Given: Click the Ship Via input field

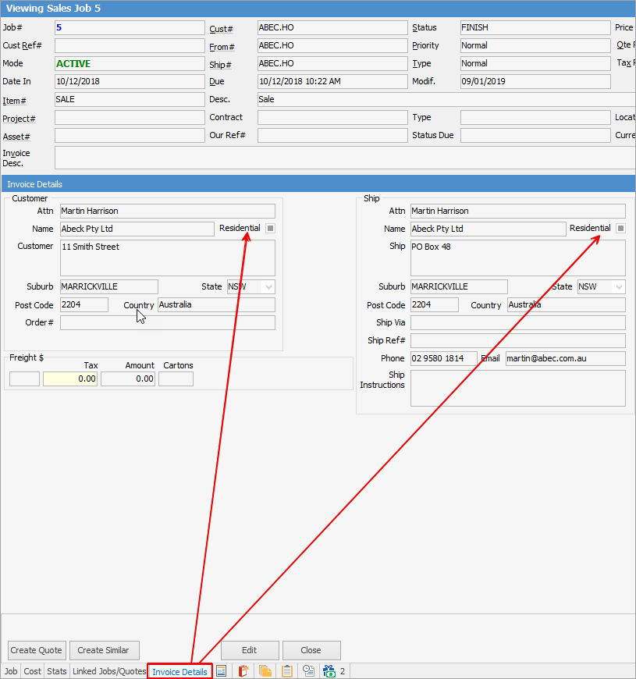Looking at the screenshot, I should (x=518, y=322).
